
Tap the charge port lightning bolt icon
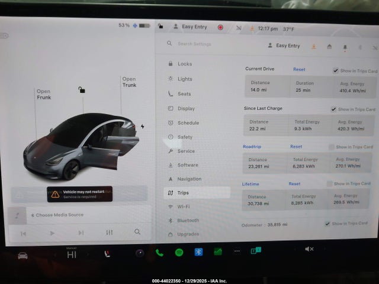(143, 126)
